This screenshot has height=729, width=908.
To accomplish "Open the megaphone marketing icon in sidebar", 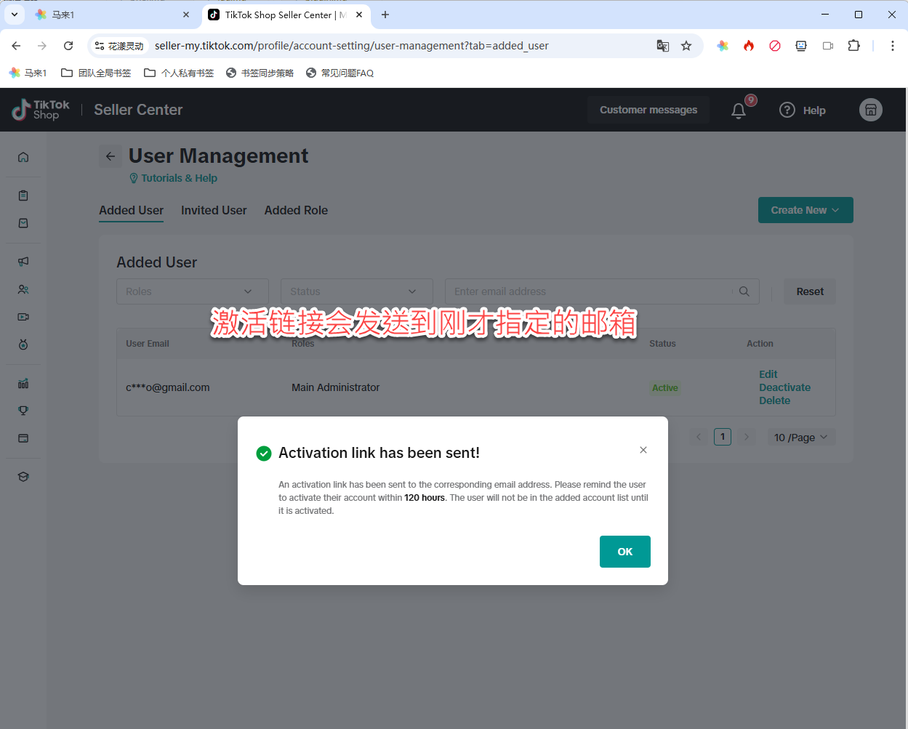I will (23, 262).
